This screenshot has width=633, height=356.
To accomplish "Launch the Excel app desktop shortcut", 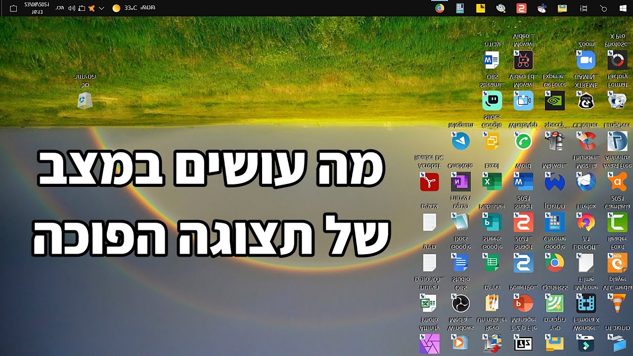I will (492, 182).
